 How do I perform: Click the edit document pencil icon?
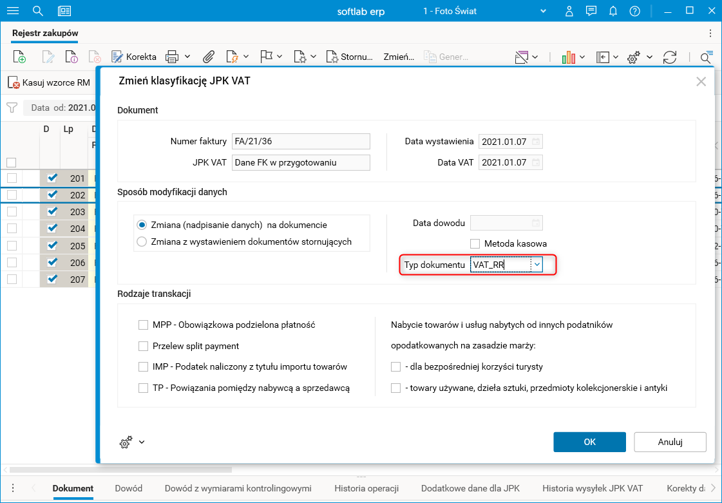48,57
